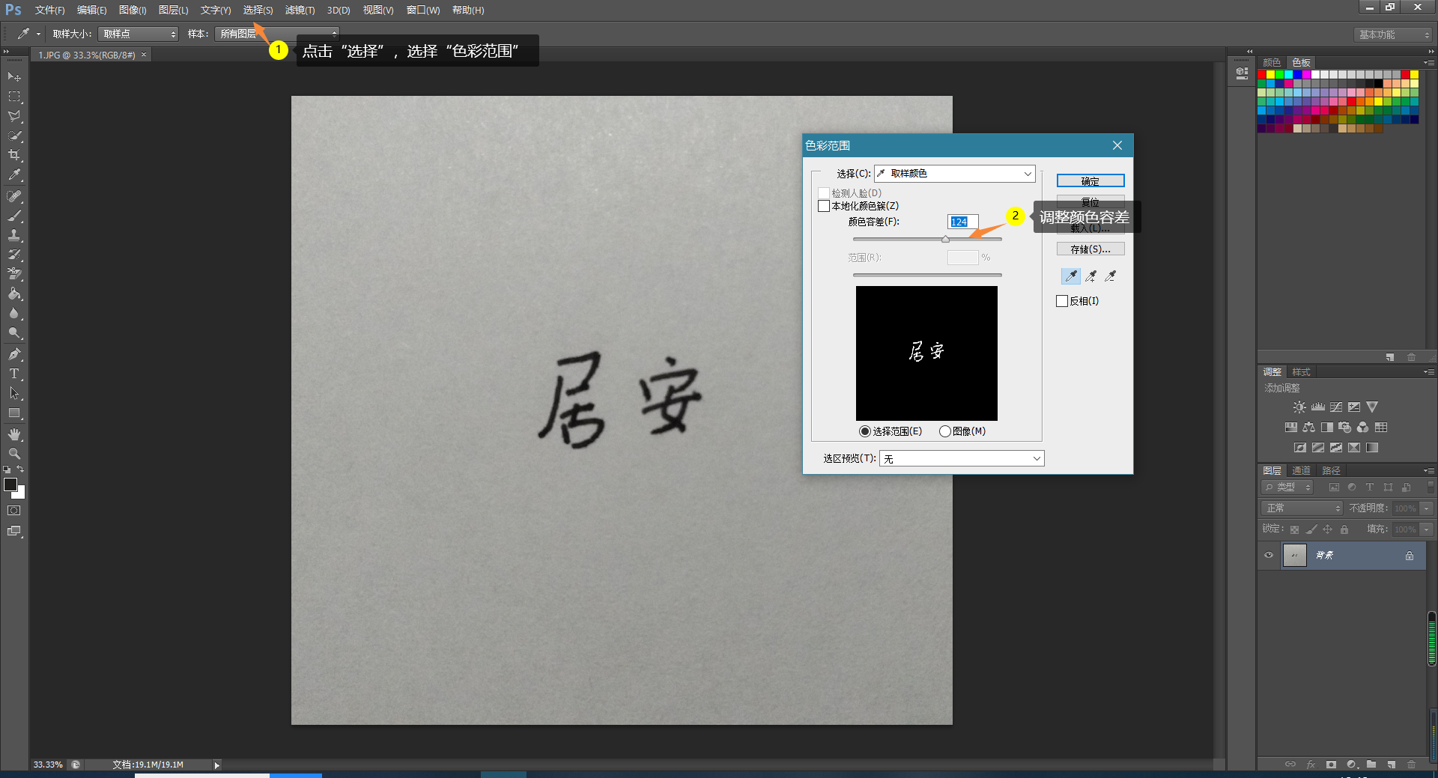
Task: Open the 文件(F) menu
Action: click(x=49, y=10)
